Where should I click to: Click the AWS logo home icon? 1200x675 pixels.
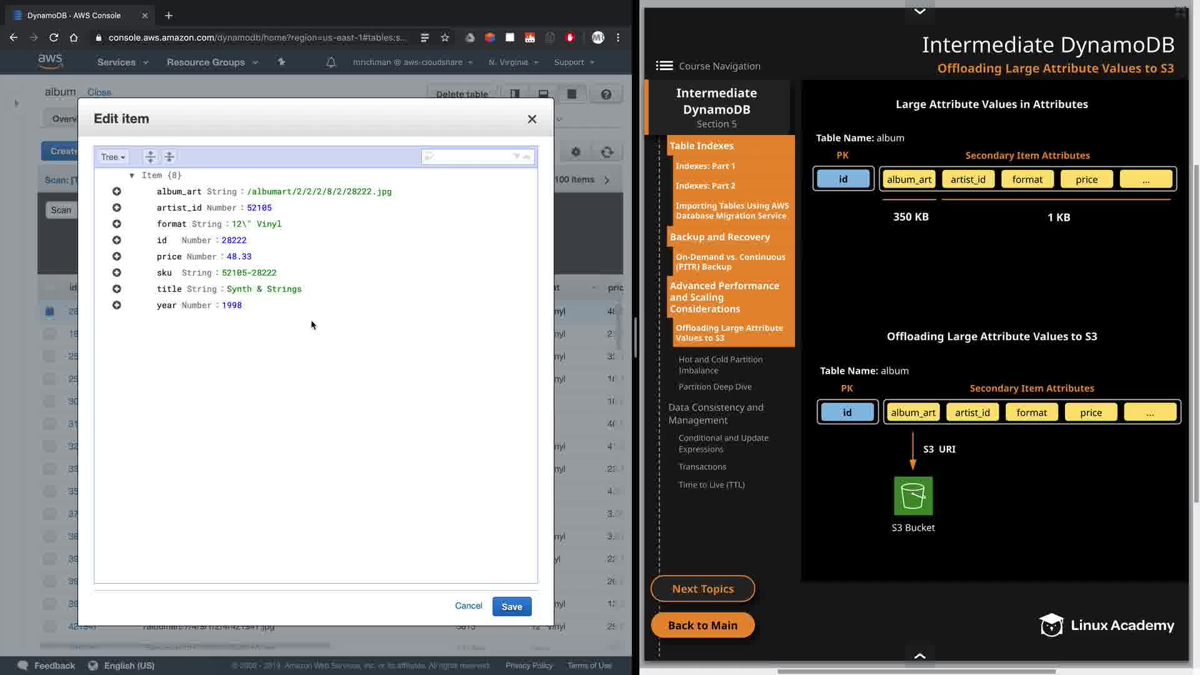tap(50, 61)
